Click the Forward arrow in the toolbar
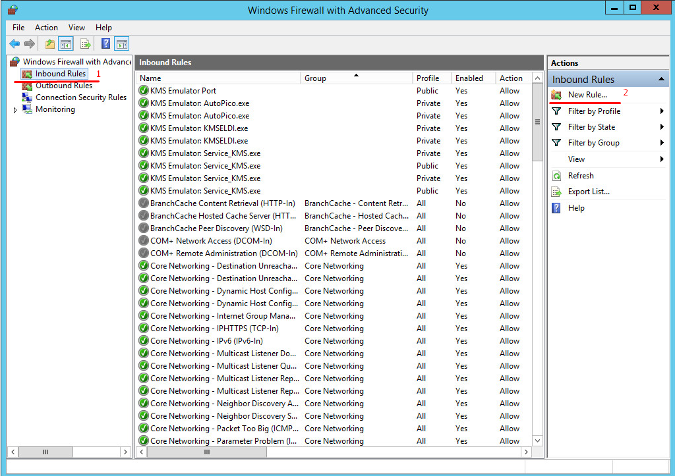This screenshot has height=476, width=675. point(30,44)
